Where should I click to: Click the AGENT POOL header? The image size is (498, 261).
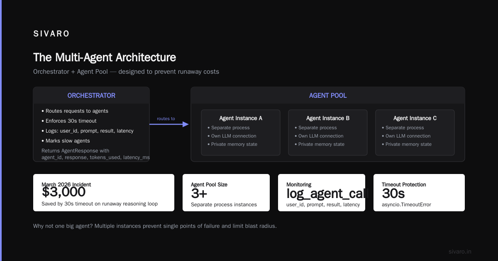(x=328, y=95)
